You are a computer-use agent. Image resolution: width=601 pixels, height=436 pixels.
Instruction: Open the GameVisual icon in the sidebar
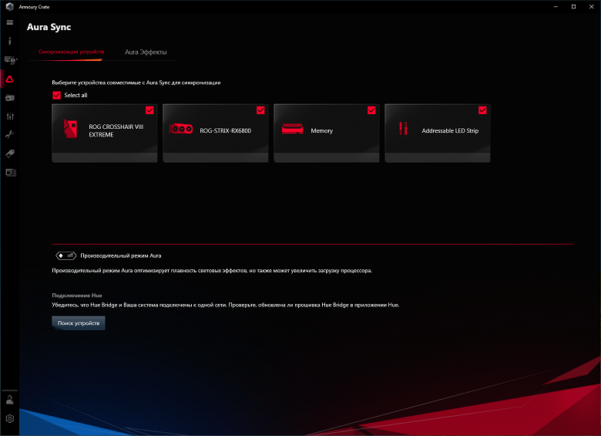[10, 98]
